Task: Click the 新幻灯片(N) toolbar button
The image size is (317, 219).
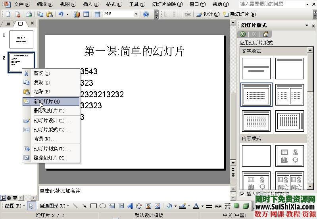Action: pos(240,14)
